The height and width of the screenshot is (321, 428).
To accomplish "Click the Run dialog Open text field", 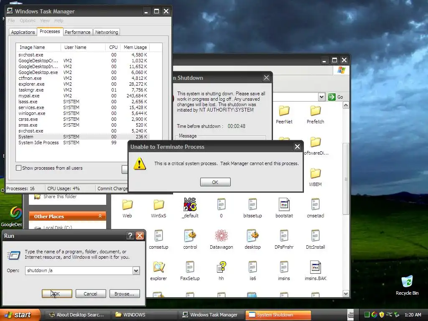I will click(x=79, y=270).
